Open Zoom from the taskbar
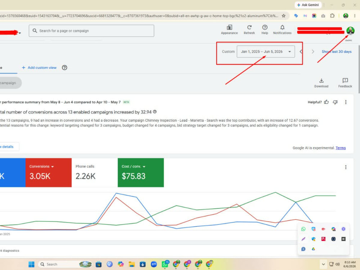360x270 pixels. tap(154, 264)
